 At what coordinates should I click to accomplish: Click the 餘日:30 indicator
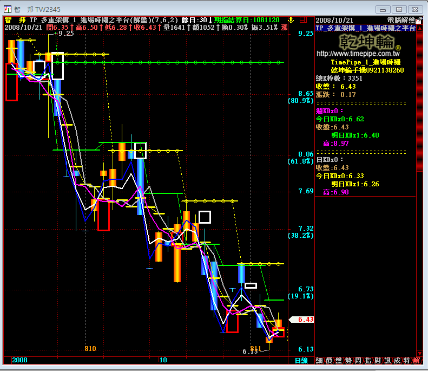click(x=194, y=19)
